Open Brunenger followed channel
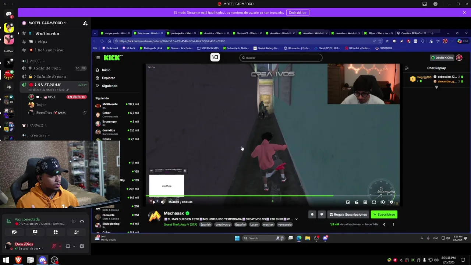 [117, 123]
